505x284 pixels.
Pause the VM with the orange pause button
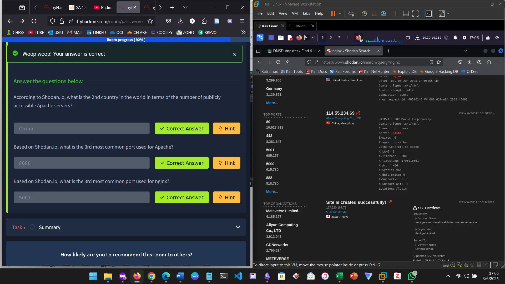click(x=333, y=14)
